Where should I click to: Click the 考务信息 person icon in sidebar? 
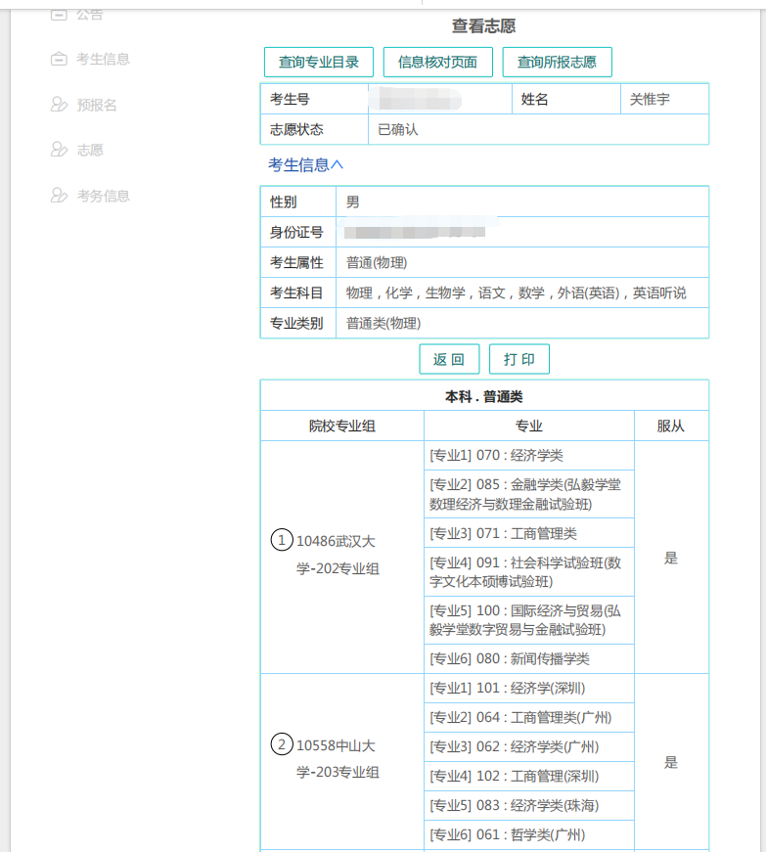[x=59, y=195]
